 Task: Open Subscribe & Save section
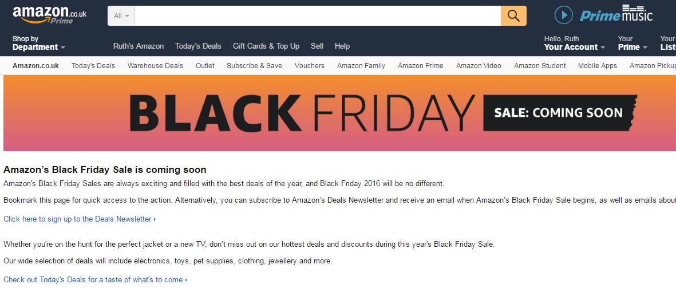click(254, 66)
